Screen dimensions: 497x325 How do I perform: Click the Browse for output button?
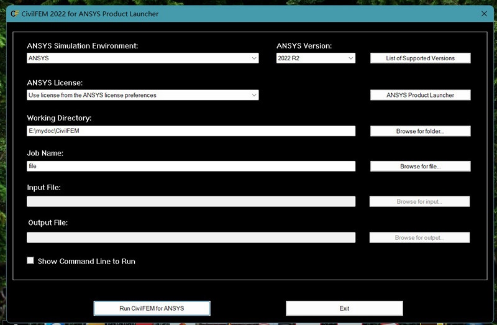click(420, 237)
